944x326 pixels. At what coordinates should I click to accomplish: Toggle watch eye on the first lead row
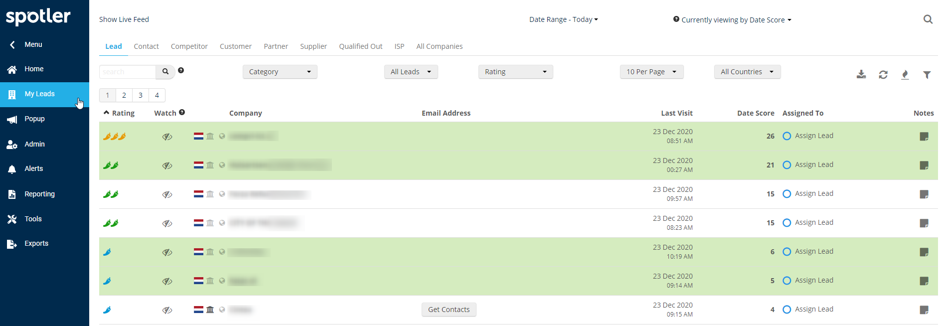(167, 137)
